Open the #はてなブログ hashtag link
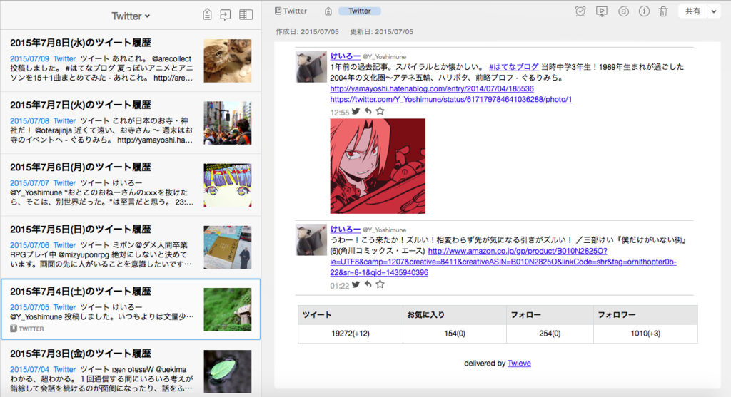Viewport: 731px width, 397px height. pos(513,67)
